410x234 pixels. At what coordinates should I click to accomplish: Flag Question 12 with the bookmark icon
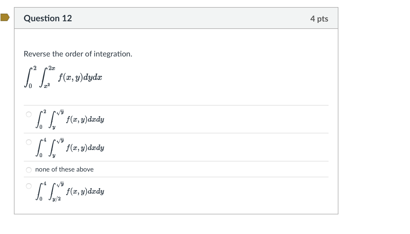pos(5,18)
